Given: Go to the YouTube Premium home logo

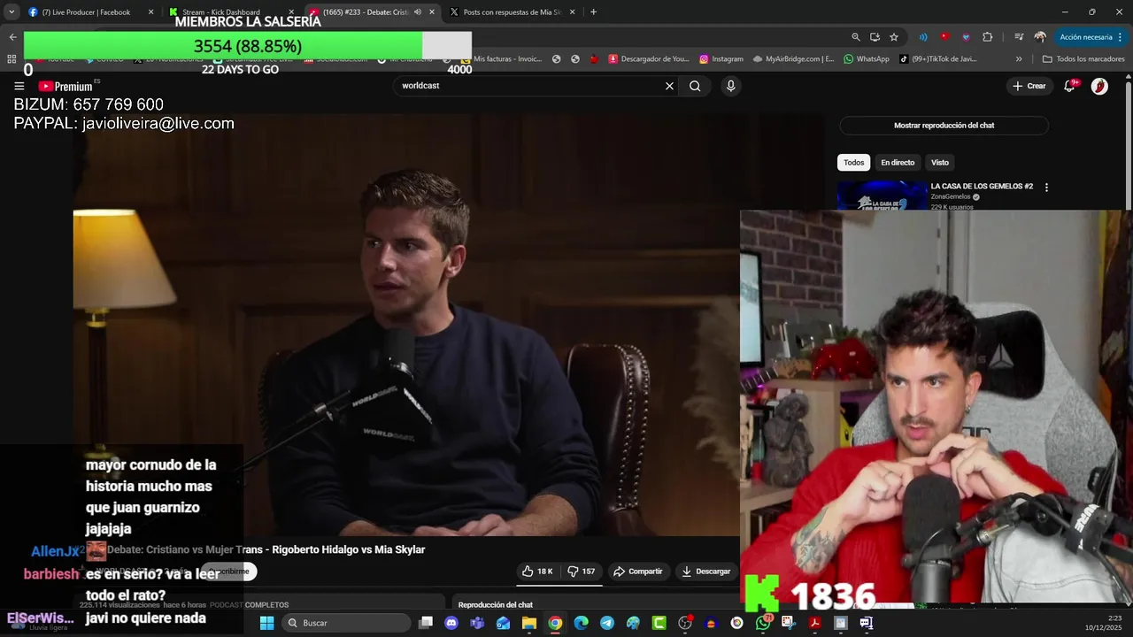Looking at the screenshot, I should coord(66,86).
